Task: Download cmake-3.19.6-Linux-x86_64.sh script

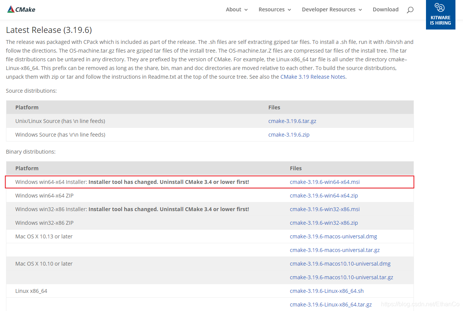Action: click(x=327, y=291)
